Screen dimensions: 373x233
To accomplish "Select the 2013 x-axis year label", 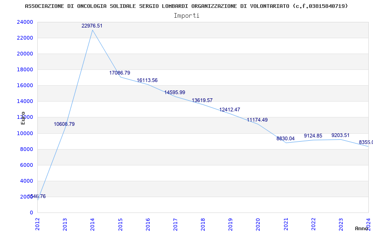I will point(65,224).
